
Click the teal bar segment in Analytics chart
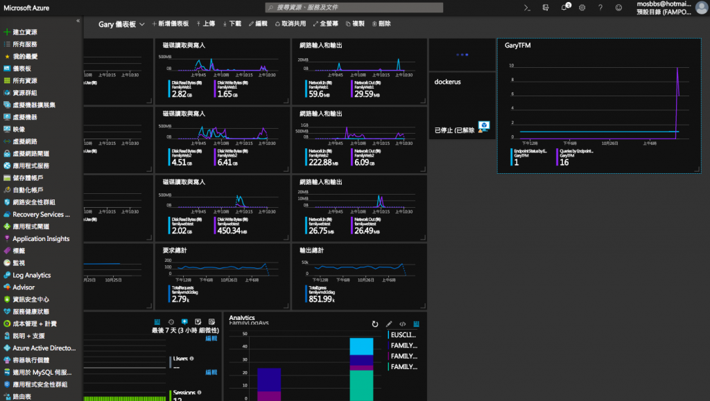click(361, 386)
